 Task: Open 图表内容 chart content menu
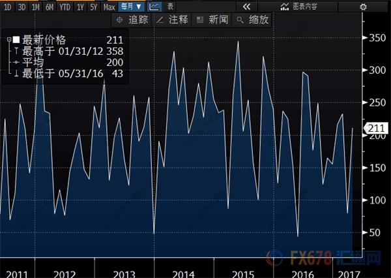tap(298, 7)
